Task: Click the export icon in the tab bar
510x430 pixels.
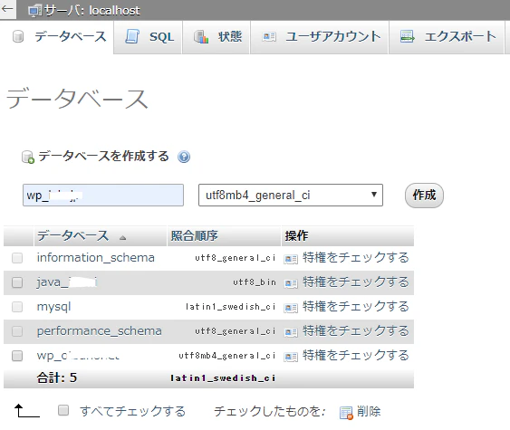Action: 408,37
